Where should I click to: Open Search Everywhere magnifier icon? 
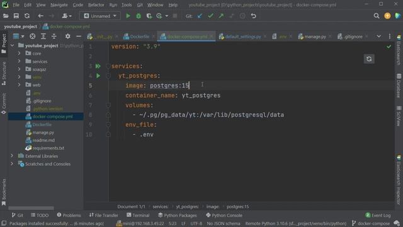coord(377,16)
